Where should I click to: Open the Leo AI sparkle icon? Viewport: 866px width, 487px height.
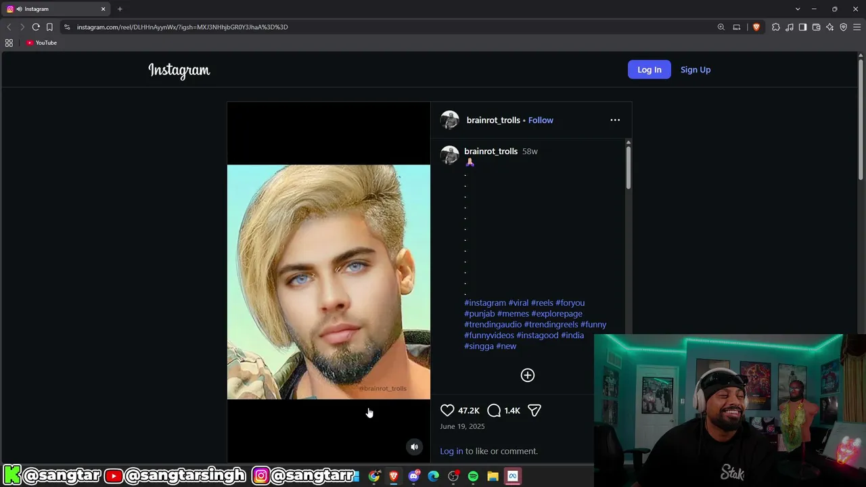point(830,27)
